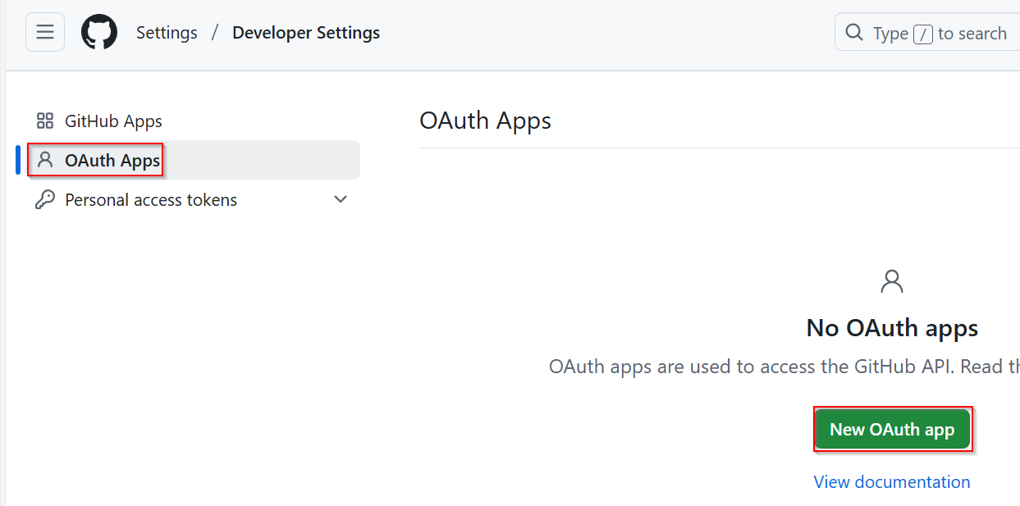Click Developer Settings in the breadcrumb
The height and width of the screenshot is (506, 1020).
pos(305,32)
